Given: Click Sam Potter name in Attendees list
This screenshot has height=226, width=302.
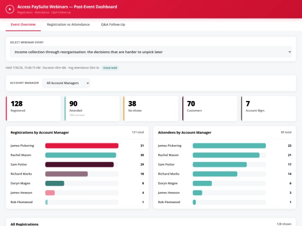Looking at the screenshot, I should (166, 165).
